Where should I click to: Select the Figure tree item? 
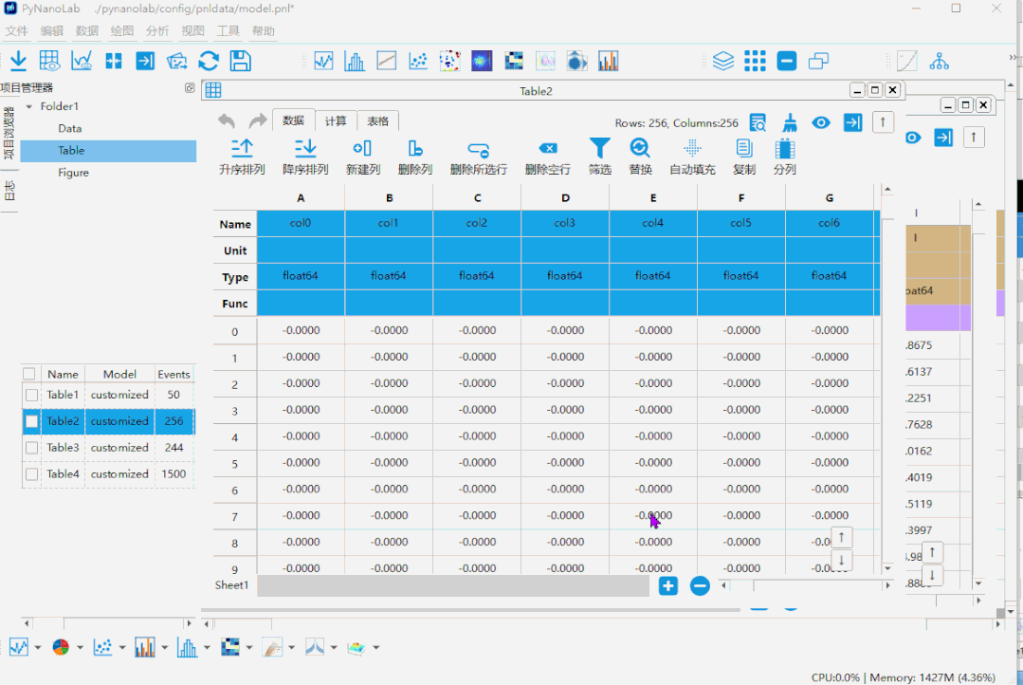click(73, 173)
